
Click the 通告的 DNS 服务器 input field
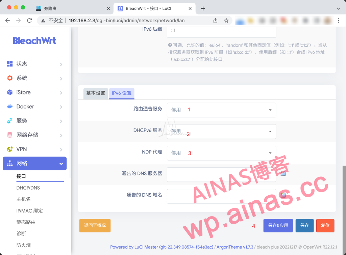pyautogui.click(x=221, y=174)
